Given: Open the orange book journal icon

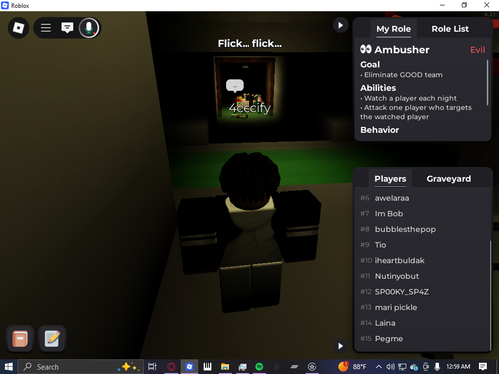Looking at the screenshot, I should tap(20, 339).
